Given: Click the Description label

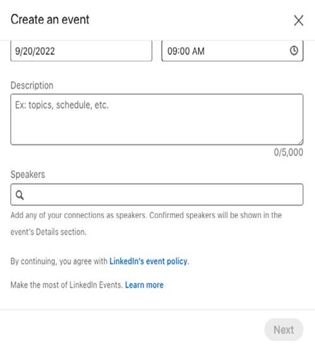Looking at the screenshot, I should [x=32, y=85].
